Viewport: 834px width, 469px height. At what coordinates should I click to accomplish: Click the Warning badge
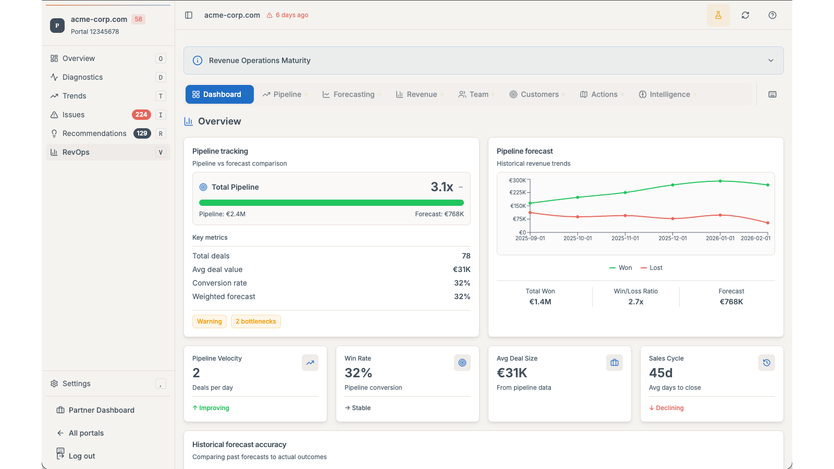(210, 322)
